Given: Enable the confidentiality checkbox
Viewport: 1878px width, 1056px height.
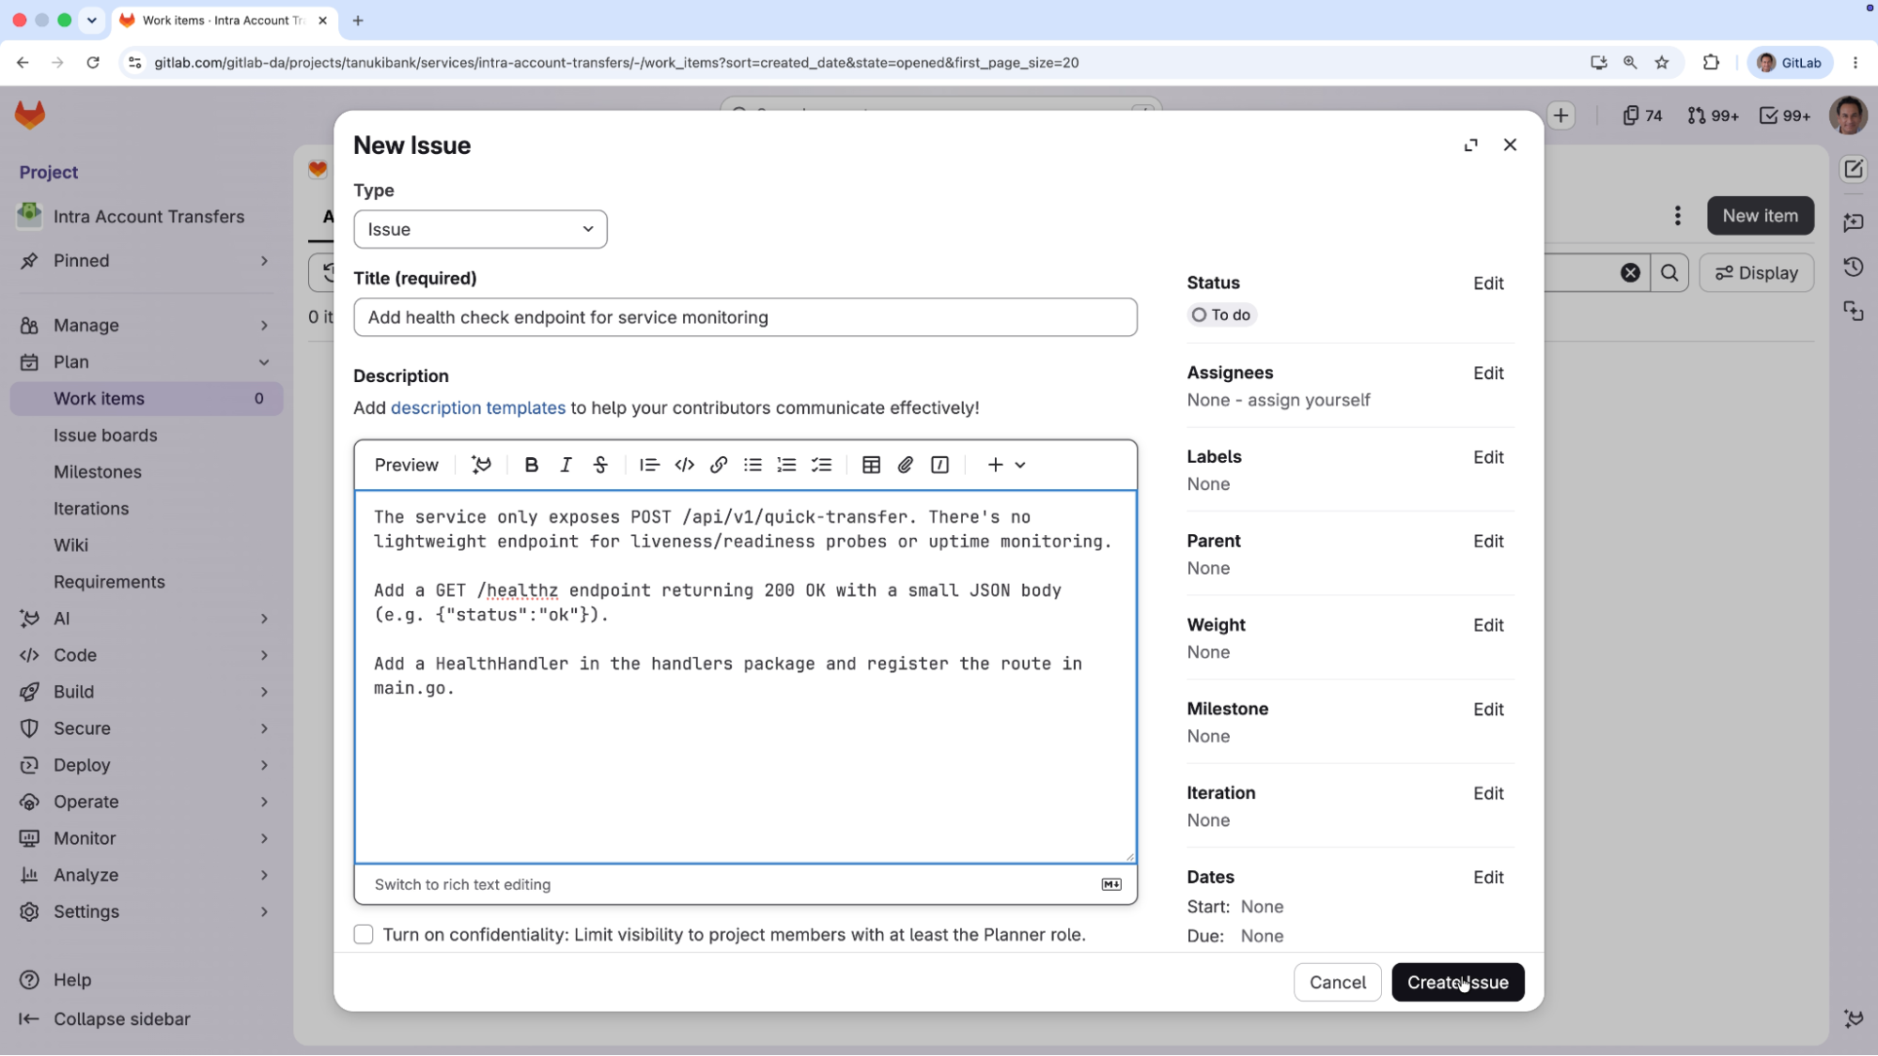Looking at the screenshot, I should (364, 935).
